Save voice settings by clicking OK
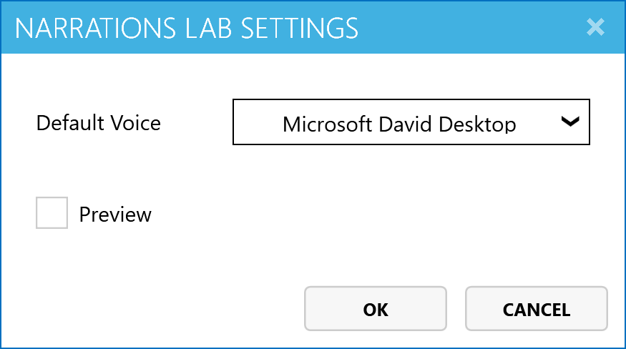The width and height of the screenshot is (626, 349). (x=376, y=309)
